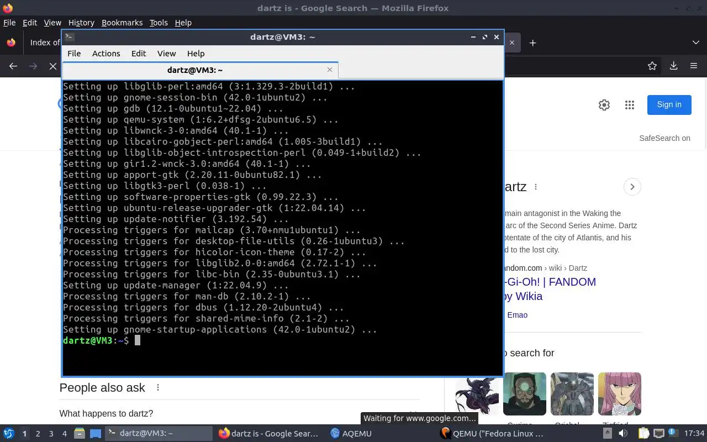This screenshot has width=707, height=442.
Task: Open the clipboard tray icon
Action: click(643, 434)
